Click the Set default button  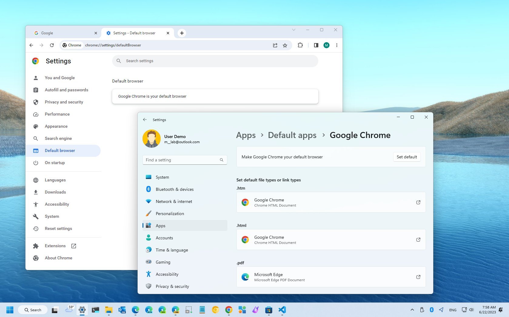coord(407,157)
